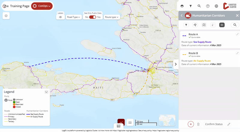Open the red elevation profile chart tool
The height and width of the screenshot is (132, 240).
(x=121, y=122)
